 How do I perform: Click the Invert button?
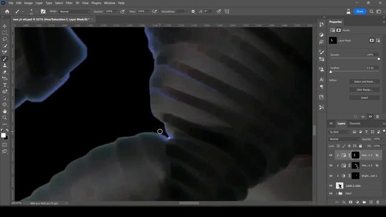click(x=364, y=98)
